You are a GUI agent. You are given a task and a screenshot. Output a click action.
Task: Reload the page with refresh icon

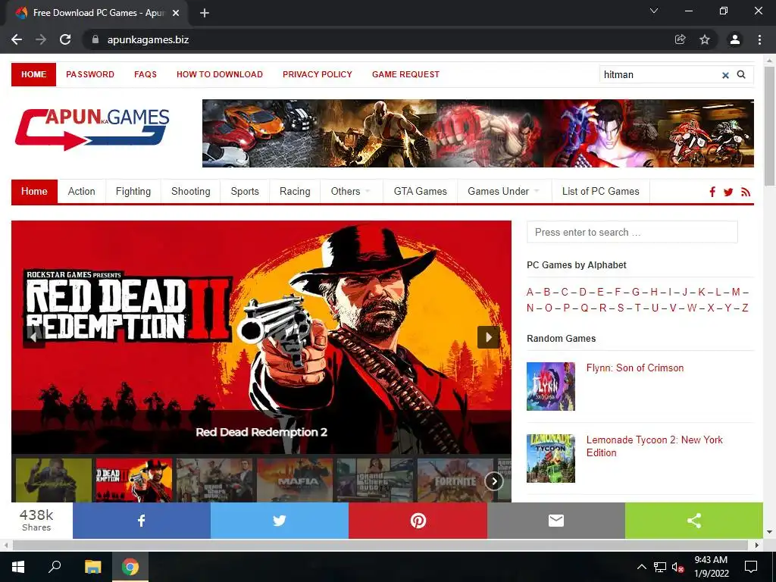point(65,39)
